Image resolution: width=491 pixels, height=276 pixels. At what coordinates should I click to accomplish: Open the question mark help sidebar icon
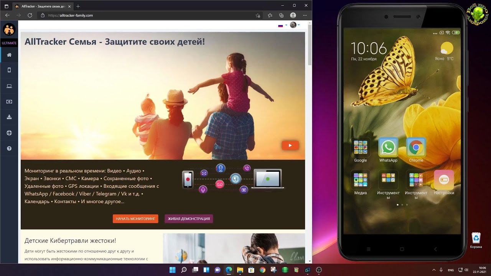pyautogui.click(x=9, y=148)
